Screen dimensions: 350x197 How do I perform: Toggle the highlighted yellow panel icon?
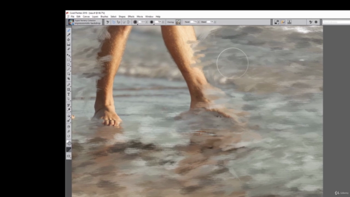click(x=283, y=22)
